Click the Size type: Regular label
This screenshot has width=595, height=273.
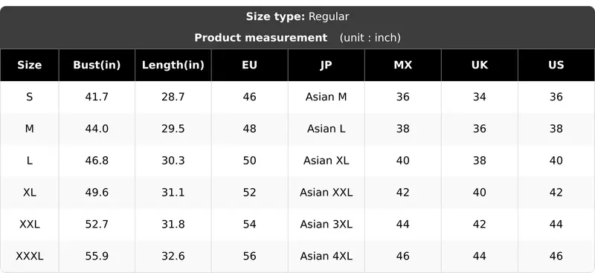click(x=297, y=16)
